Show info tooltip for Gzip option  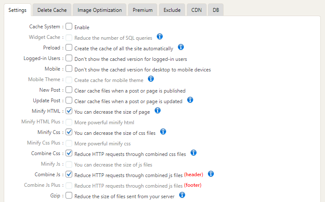[x=182, y=195]
